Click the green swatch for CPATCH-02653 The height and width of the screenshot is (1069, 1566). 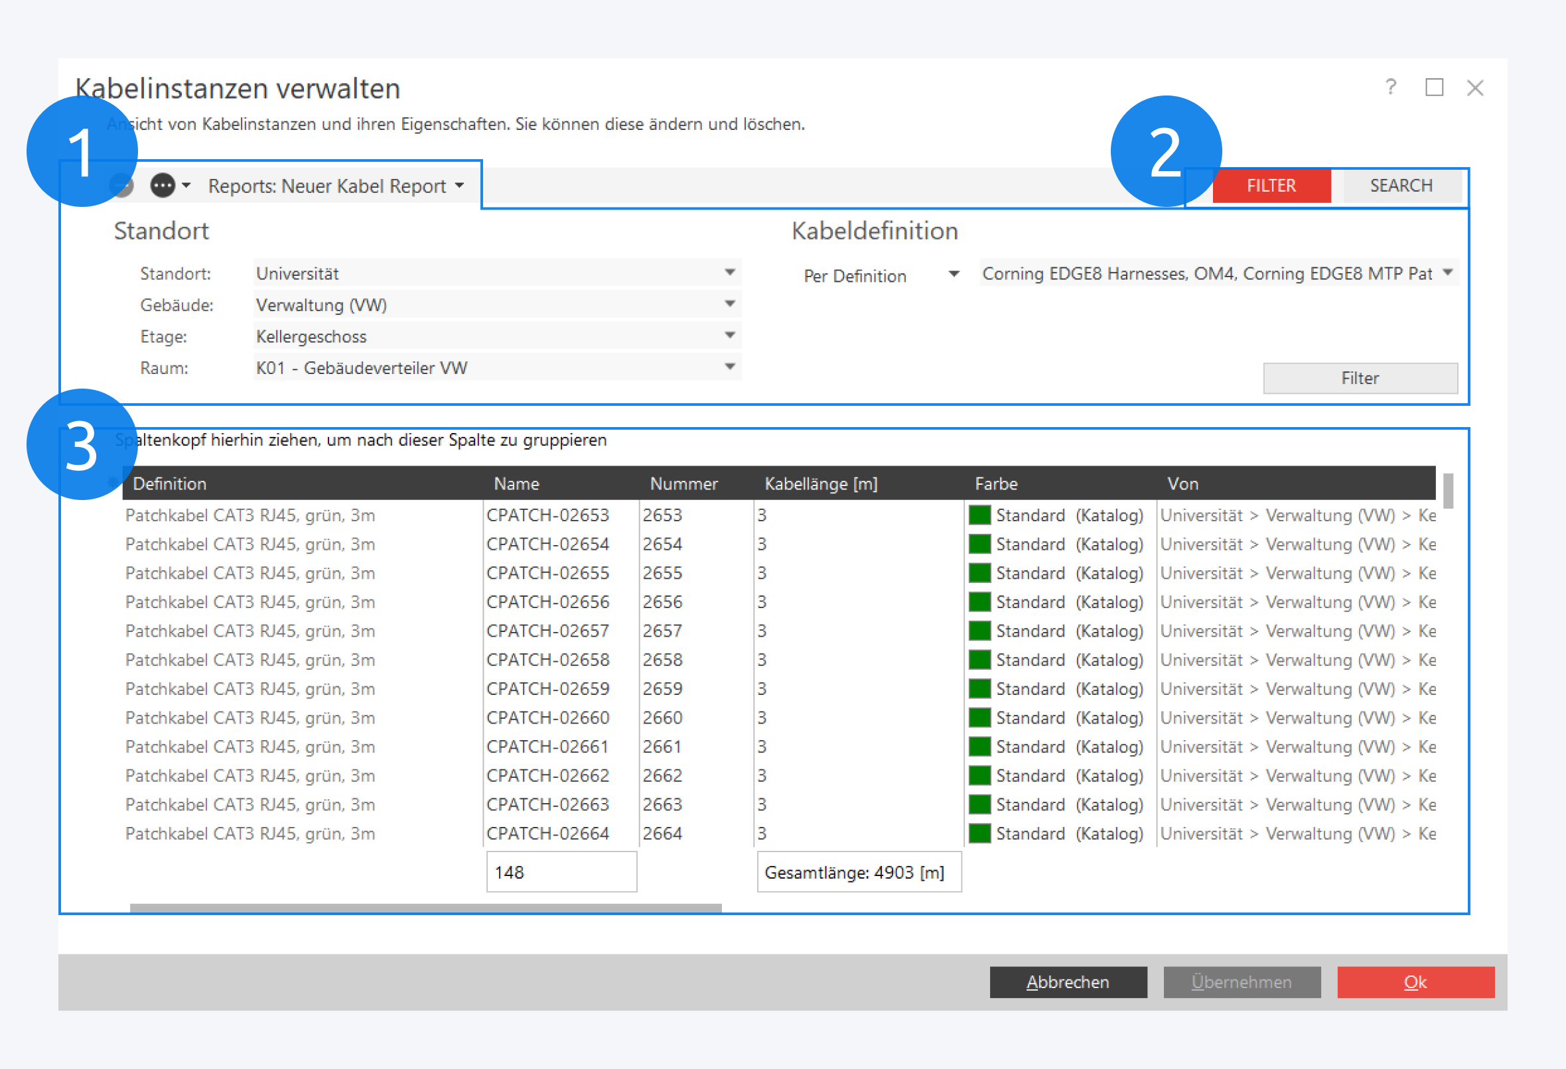tap(979, 515)
